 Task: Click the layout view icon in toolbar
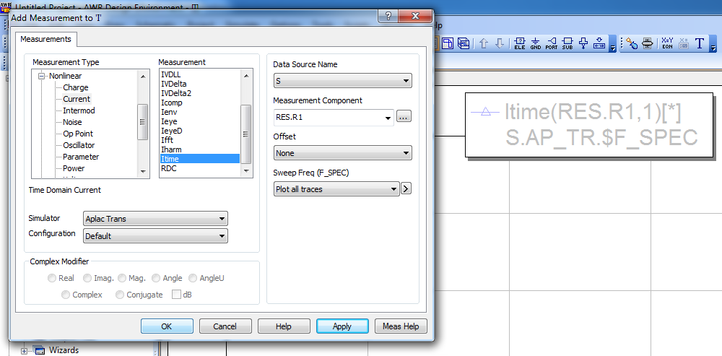click(x=448, y=43)
